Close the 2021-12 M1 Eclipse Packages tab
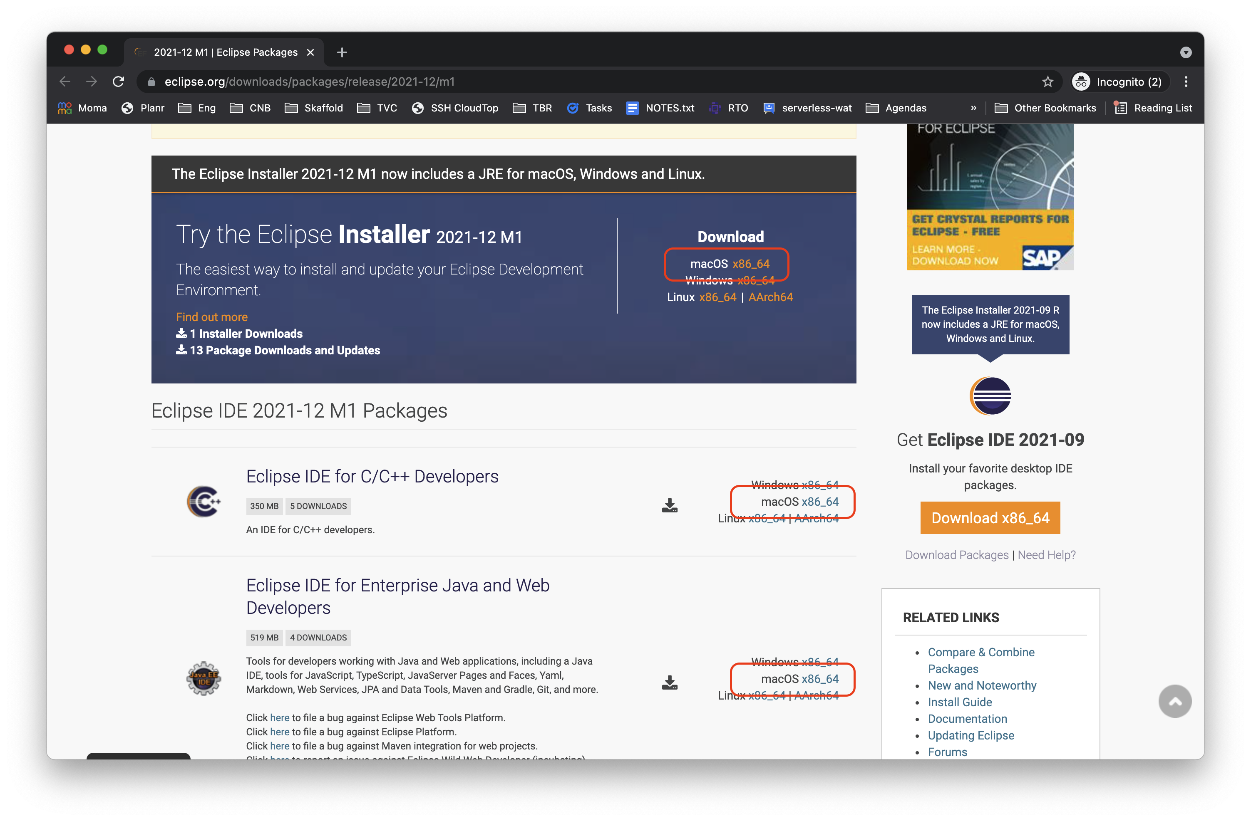The image size is (1251, 821). point(310,52)
